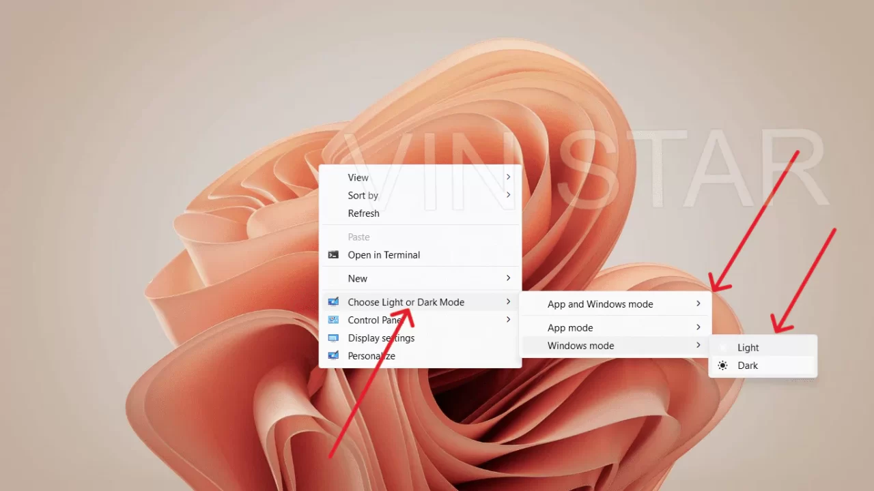Open the View submenu entry
Viewport: 874px width, 491px height.
pos(420,177)
